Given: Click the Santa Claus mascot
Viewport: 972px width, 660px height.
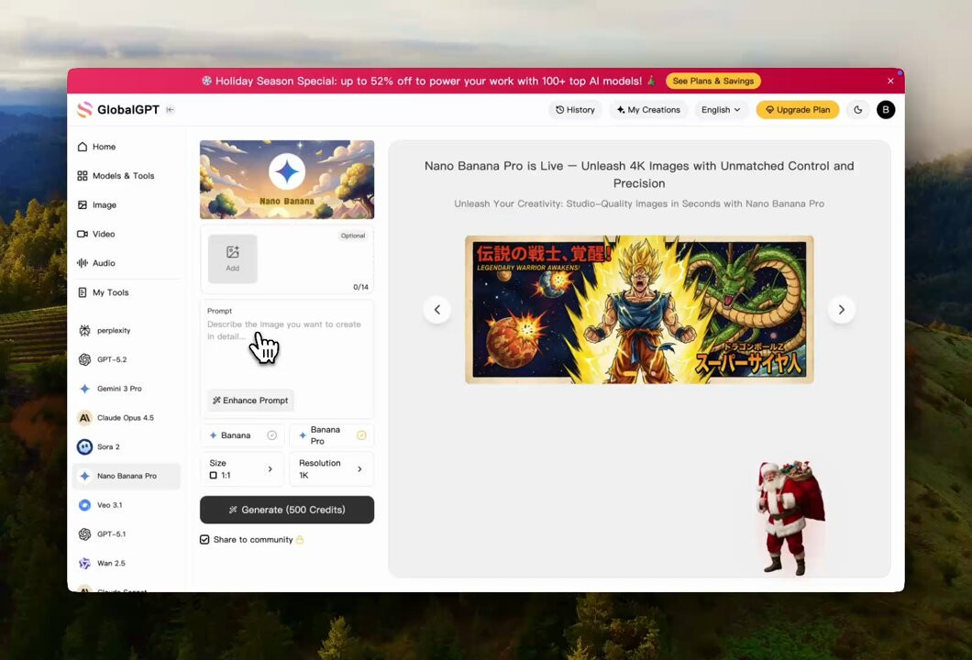Looking at the screenshot, I should pos(790,518).
